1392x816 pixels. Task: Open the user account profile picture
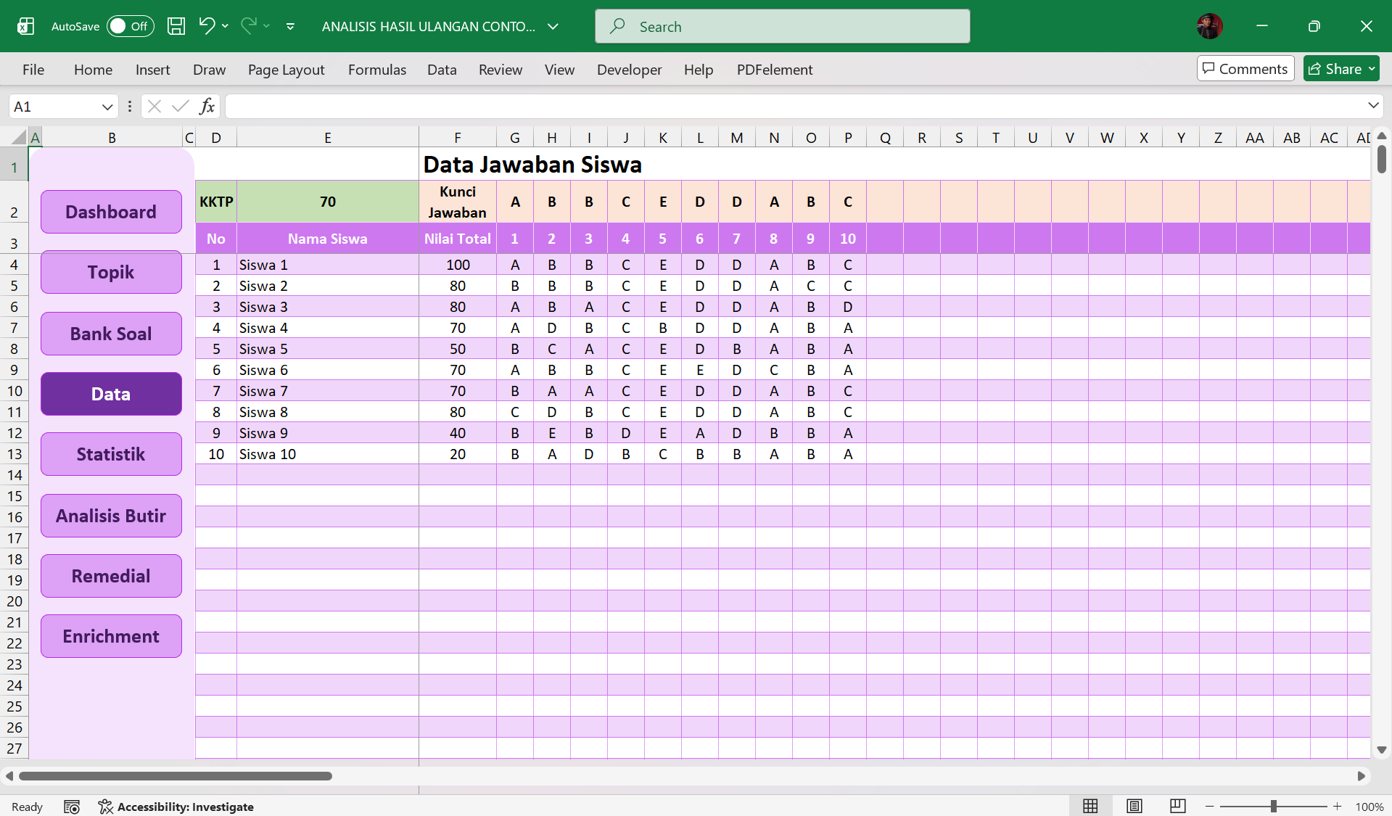tap(1209, 26)
